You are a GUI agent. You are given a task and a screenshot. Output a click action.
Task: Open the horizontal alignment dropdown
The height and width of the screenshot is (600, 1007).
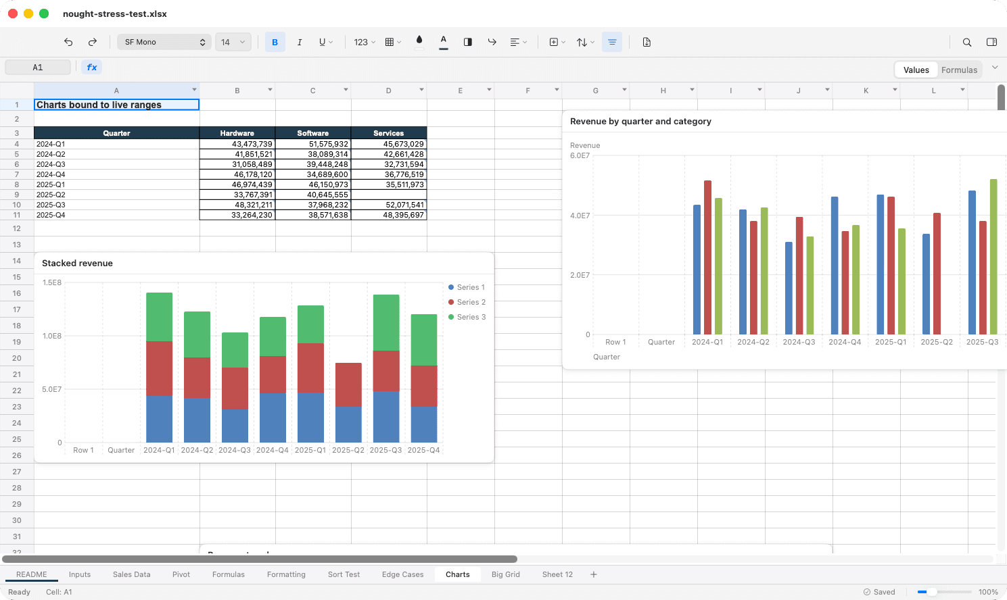[518, 42]
